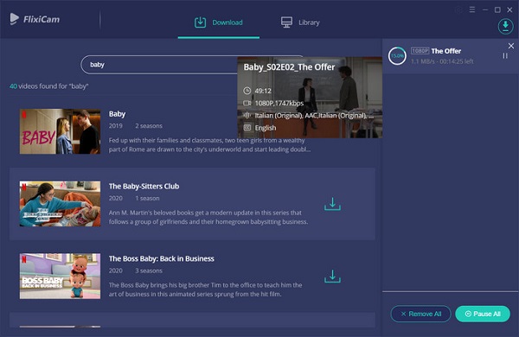Viewport: 519px width, 337px height.
Task: Select the Download tab
Action: (219, 22)
